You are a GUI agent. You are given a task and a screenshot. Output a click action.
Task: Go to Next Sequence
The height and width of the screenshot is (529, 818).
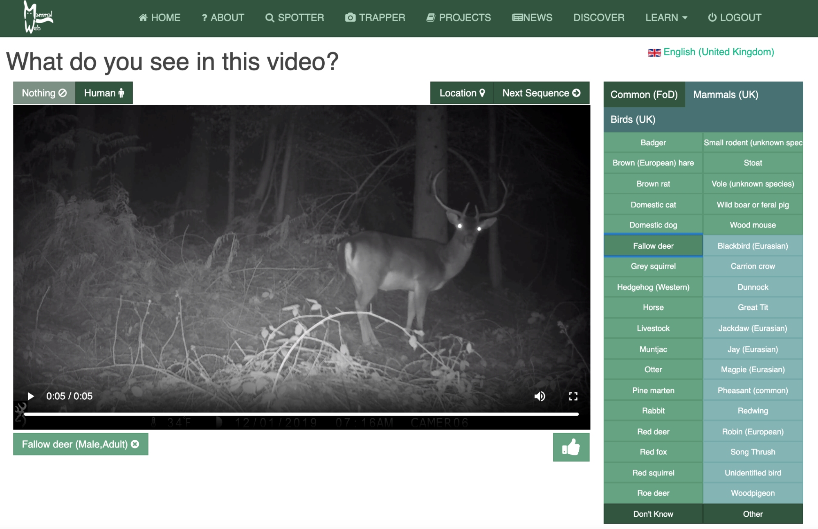click(541, 93)
